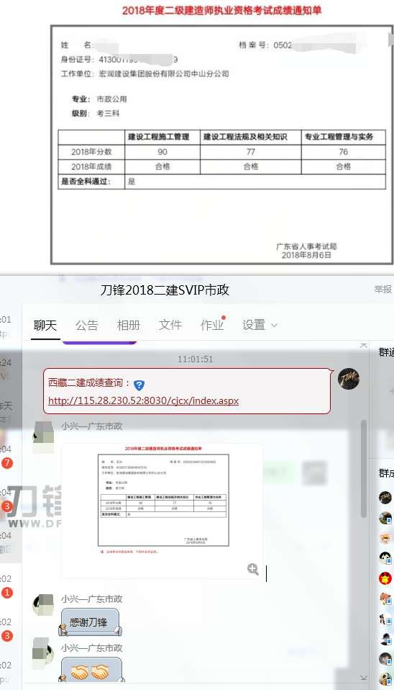This screenshot has height=690, width=394.
Task: Expand the 设置 chevron arrow
Action: [274, 326]
